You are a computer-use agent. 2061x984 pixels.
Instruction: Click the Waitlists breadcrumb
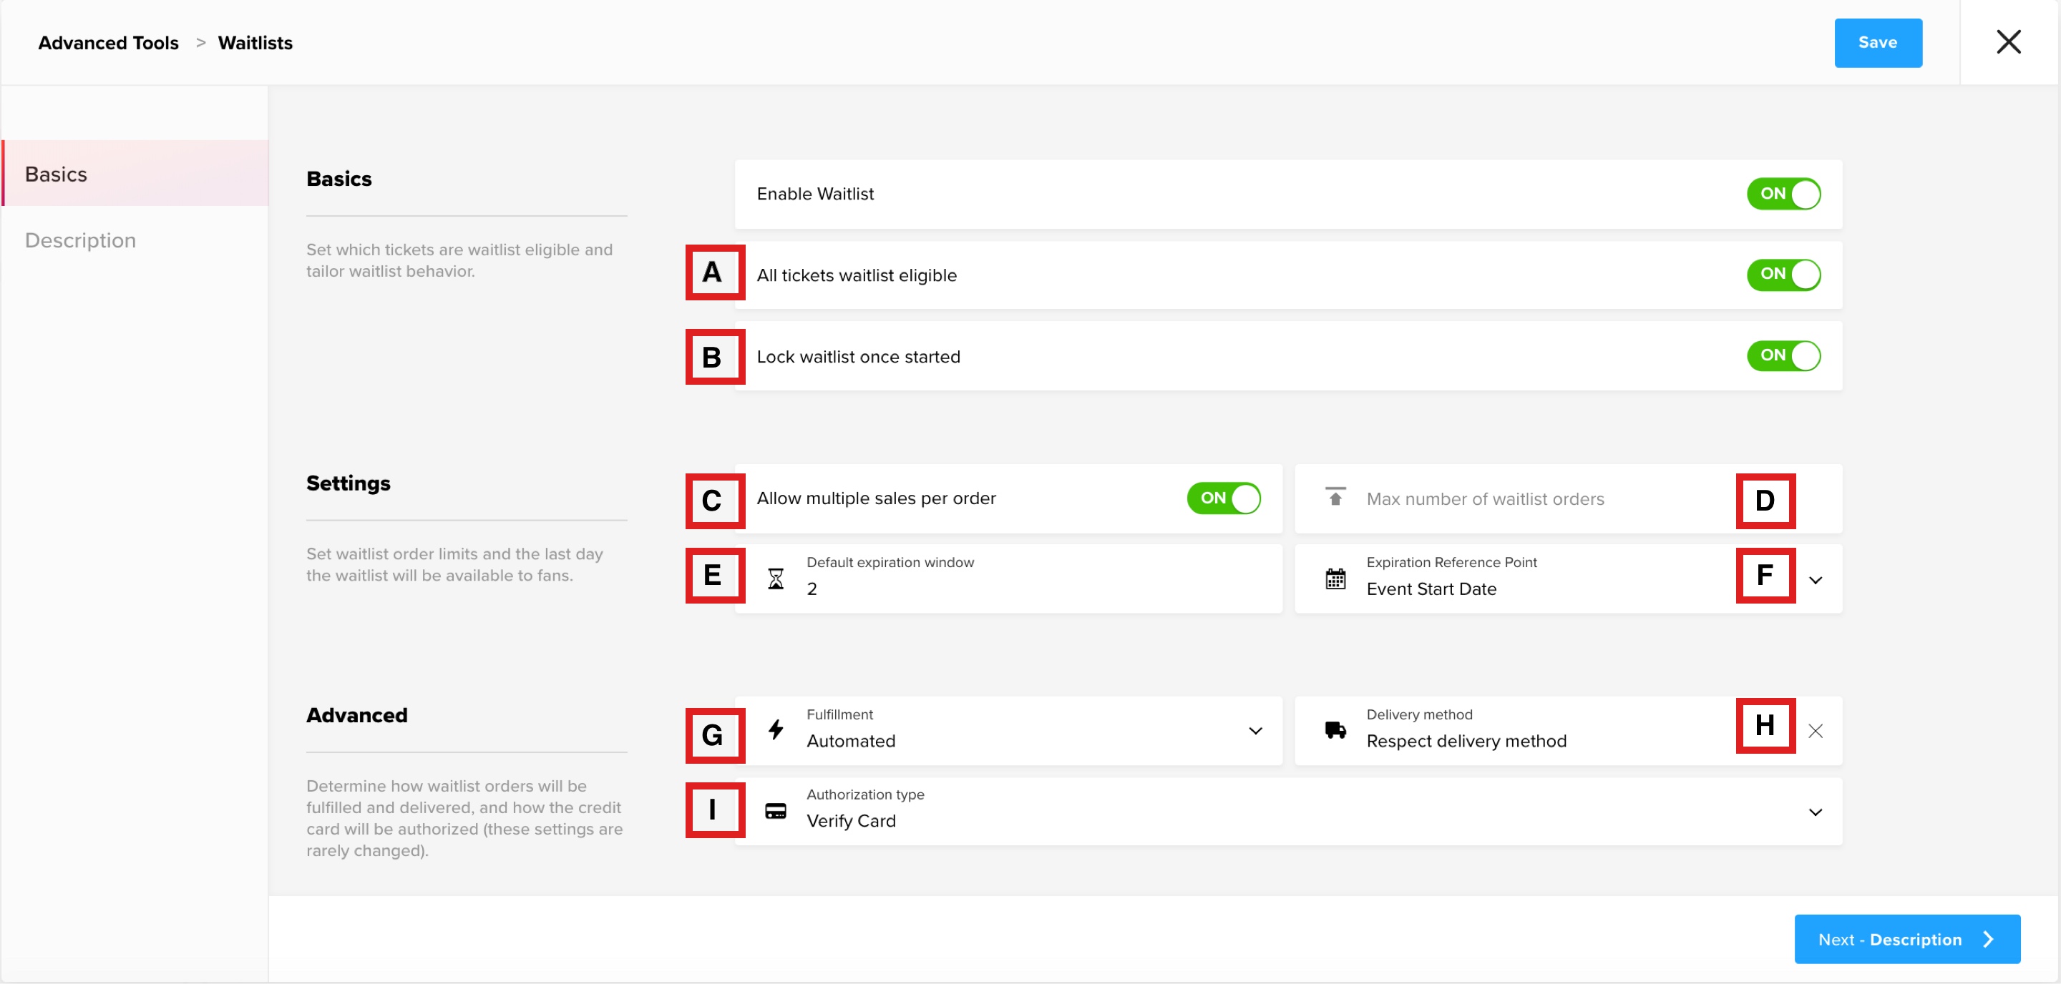point(255,42)
